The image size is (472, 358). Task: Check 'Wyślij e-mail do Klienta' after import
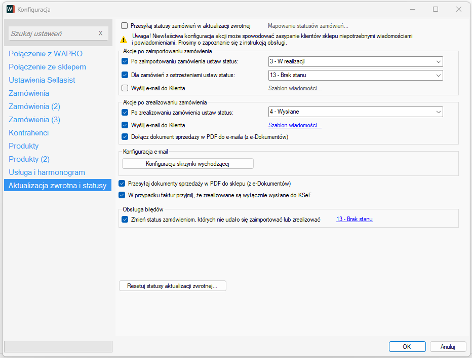(125, 88)
